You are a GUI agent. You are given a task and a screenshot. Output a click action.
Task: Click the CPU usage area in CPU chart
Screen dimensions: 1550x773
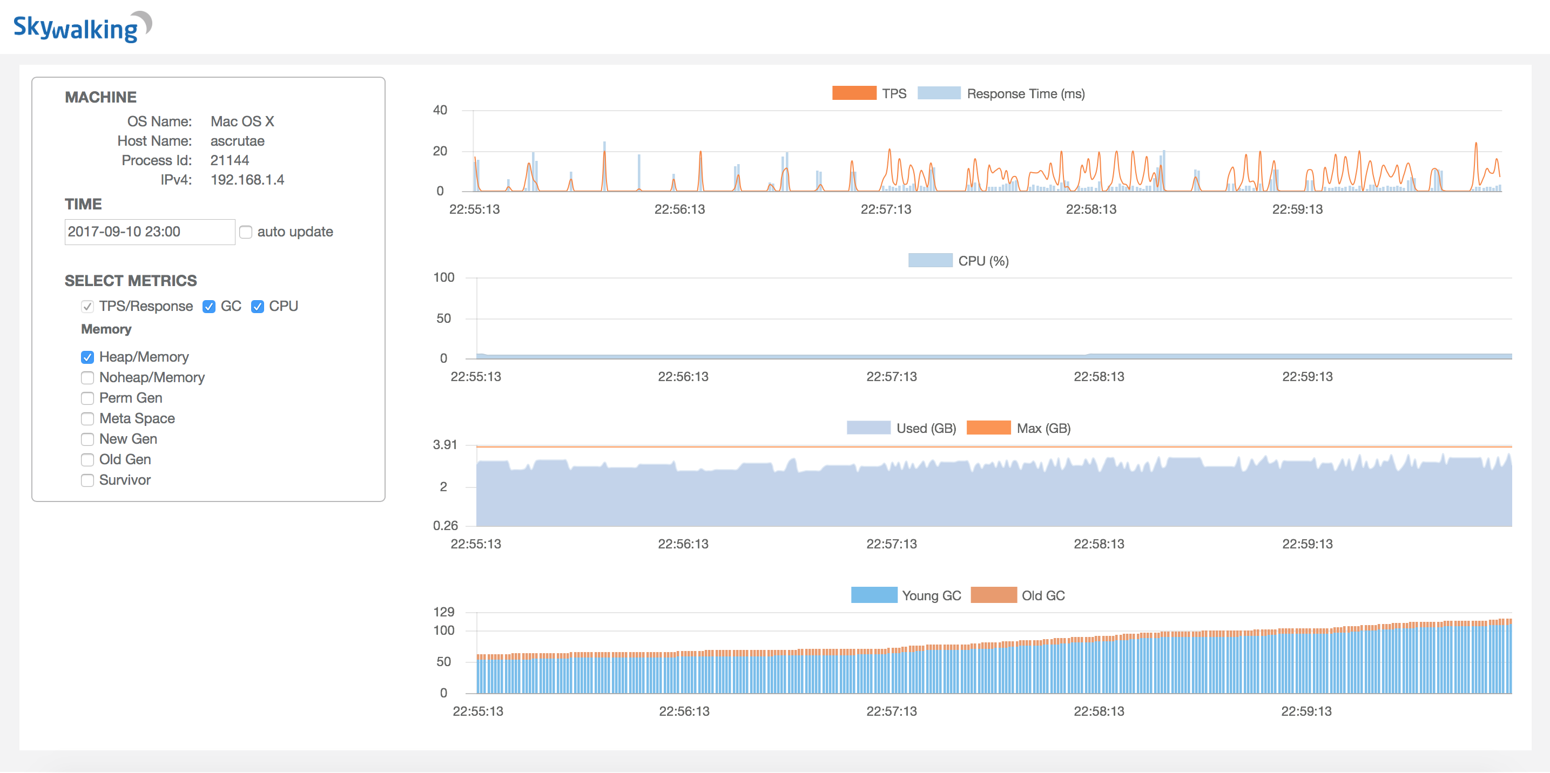click(x=994, y=356)
